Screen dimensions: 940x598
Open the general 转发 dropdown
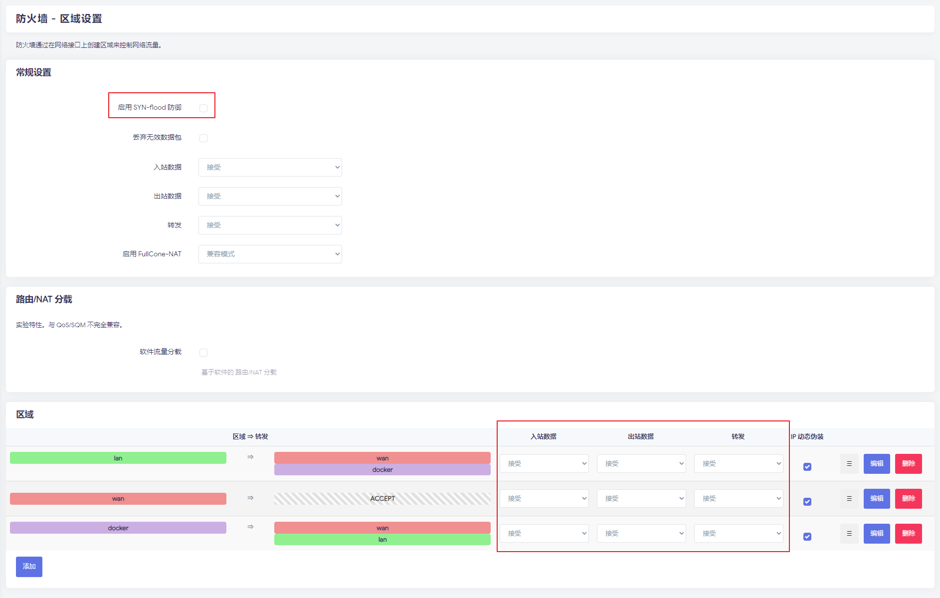click(270, 225)
